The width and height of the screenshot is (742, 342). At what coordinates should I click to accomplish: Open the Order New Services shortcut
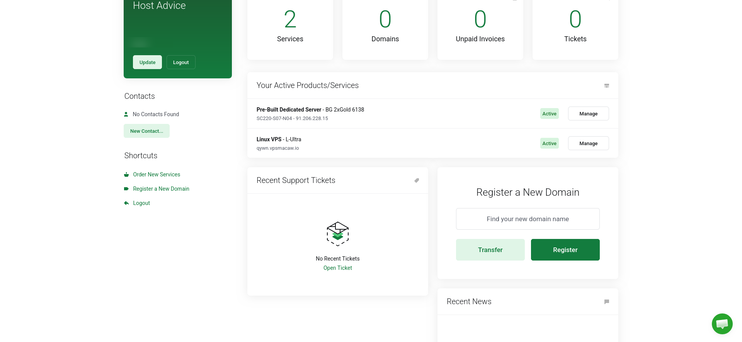point(157,174)
